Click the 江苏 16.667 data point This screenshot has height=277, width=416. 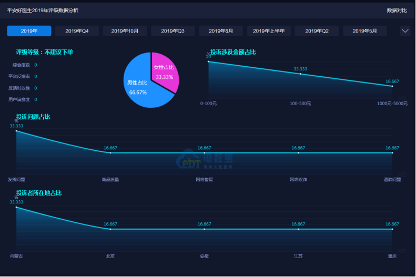click(298, 229)
